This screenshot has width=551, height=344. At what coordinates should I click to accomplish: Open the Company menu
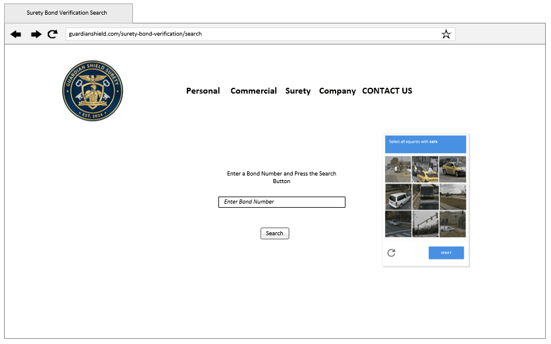point(337,91)
